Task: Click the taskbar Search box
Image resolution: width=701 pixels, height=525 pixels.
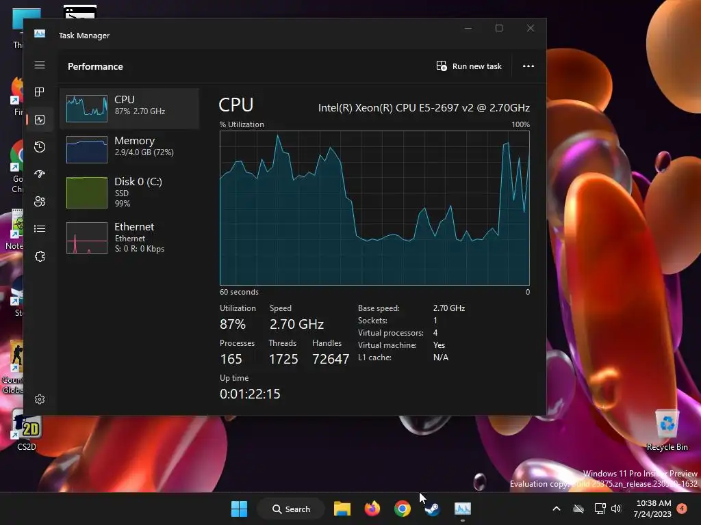Action: point(291,509)
